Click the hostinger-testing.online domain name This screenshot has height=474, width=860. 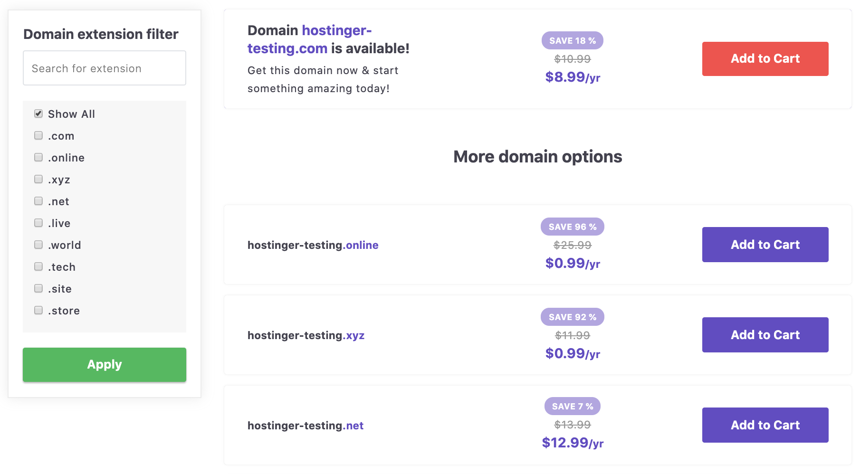[313, 245]
